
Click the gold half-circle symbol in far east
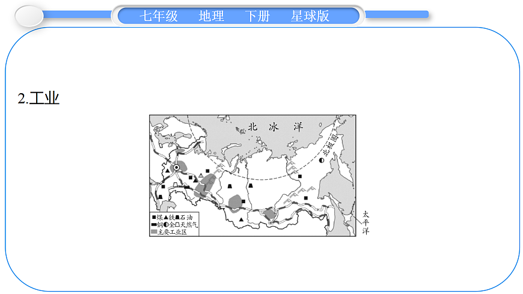[x=322, y=161]
